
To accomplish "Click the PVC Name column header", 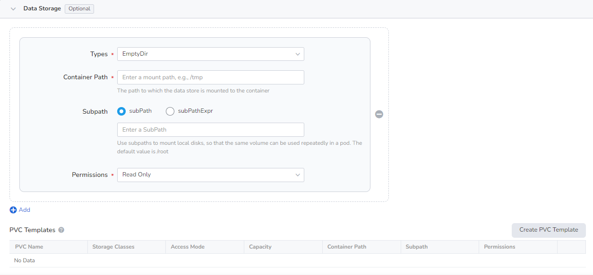I will pos(29,247).
